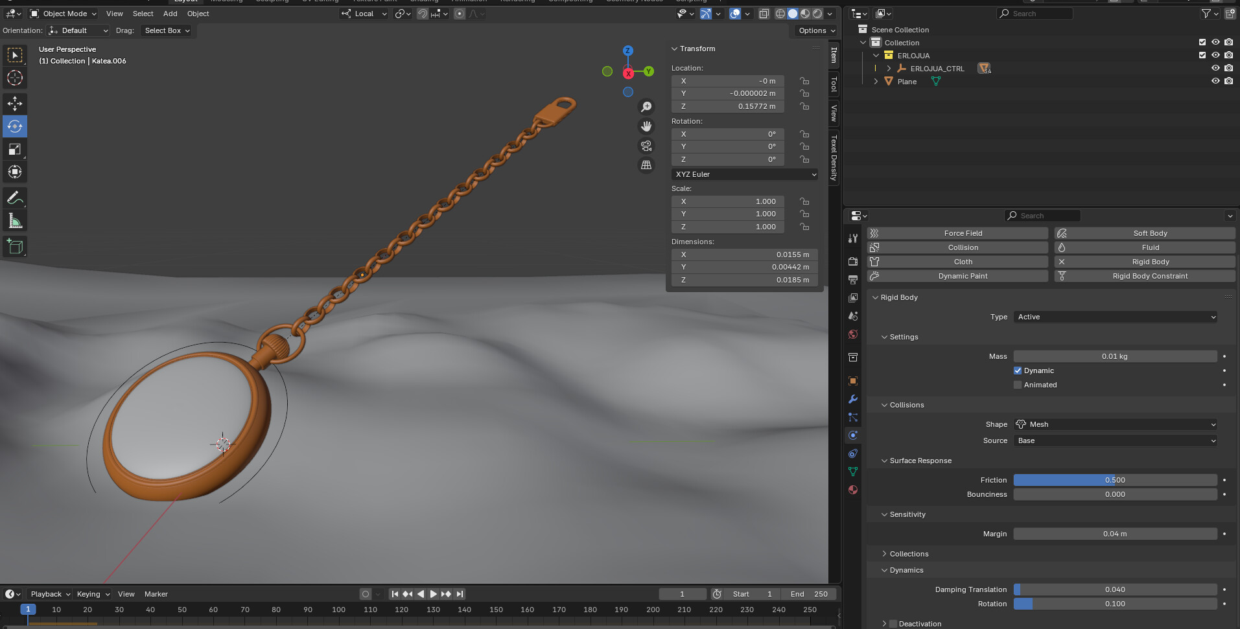Open the Modifiers wrench properties tab
Screen dimensions: 1240x629
[853, 399]
